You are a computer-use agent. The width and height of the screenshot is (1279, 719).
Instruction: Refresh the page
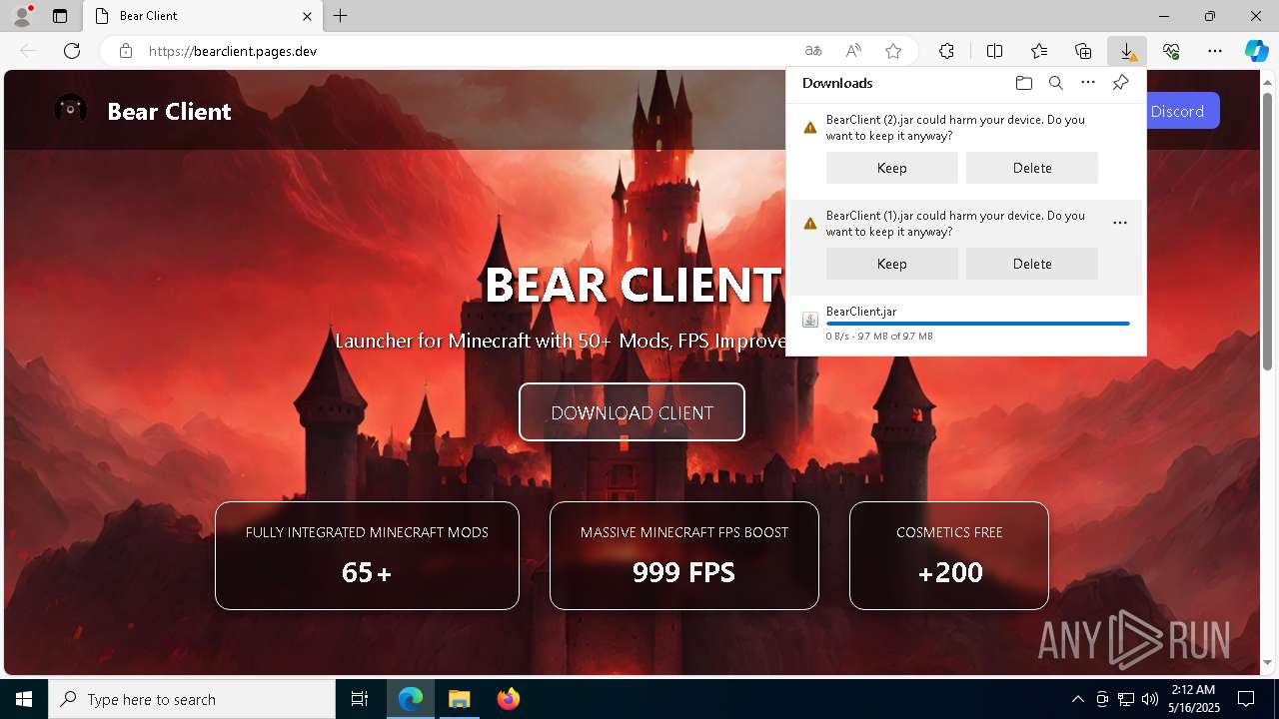coord(72,51)
